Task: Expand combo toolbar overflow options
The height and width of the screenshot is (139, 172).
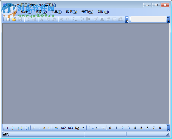Action: tap(168, 19)
